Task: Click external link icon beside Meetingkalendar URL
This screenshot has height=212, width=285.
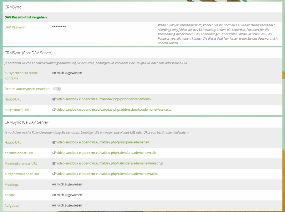Action: pos(54,163)
